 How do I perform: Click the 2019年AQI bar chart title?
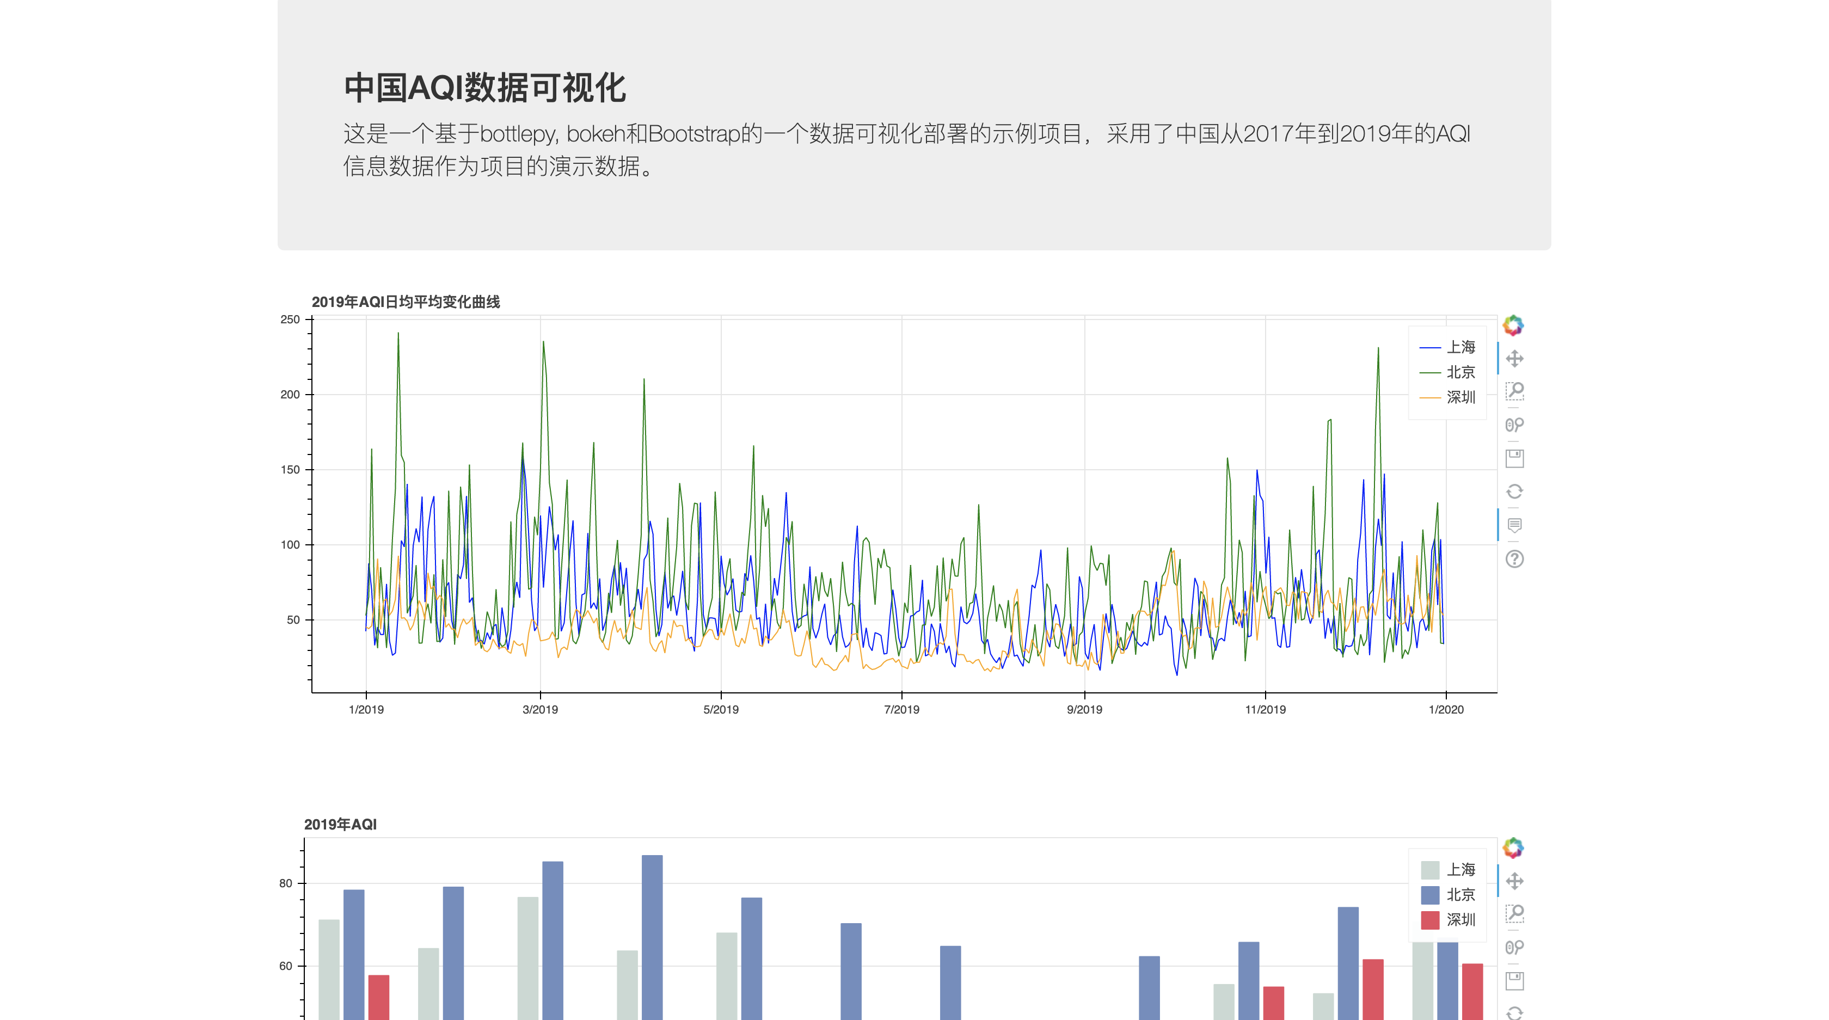tap(340, 825)
